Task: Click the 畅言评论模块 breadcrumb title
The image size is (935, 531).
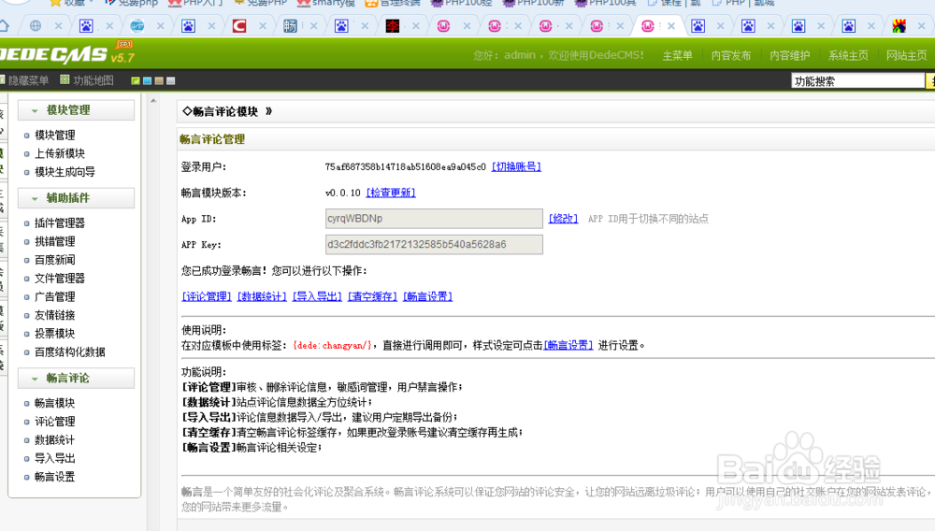Action: pyautogui.click(x=225, y=111)
